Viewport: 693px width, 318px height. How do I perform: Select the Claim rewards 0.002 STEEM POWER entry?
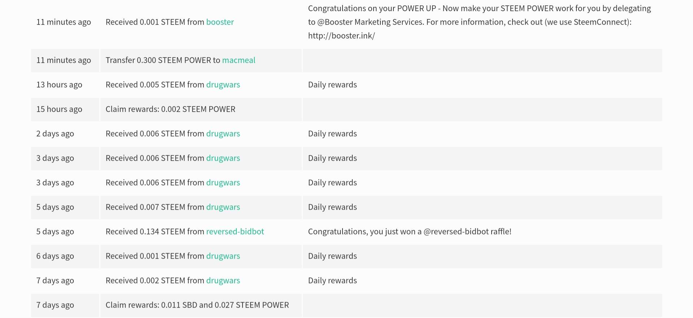(x=170, y=109)
